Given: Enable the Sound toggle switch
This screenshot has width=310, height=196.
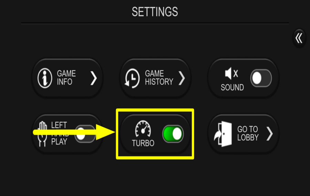Looking at the screenshot, I should coord(261,78).
